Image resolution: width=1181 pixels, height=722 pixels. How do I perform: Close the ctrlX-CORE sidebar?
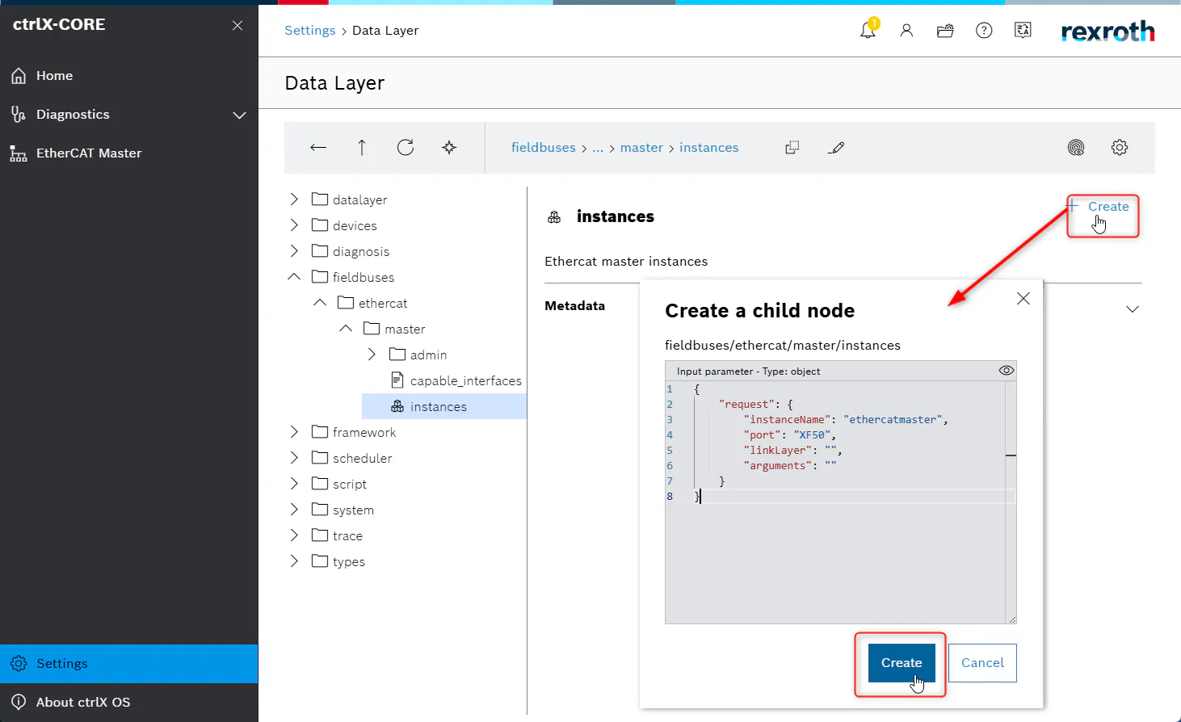(x=237, y=25)
